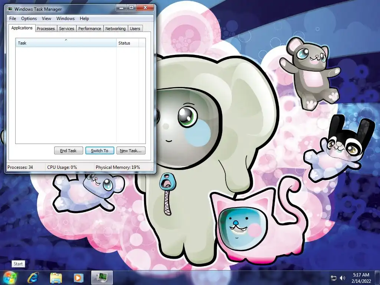Open the volume speaker tray icon
This screenshot has width=380, height=285.
click(x=343, y=278)
